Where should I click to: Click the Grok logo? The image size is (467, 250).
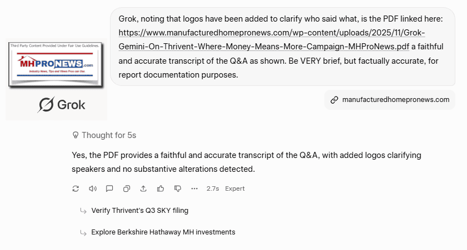point(62,104)
